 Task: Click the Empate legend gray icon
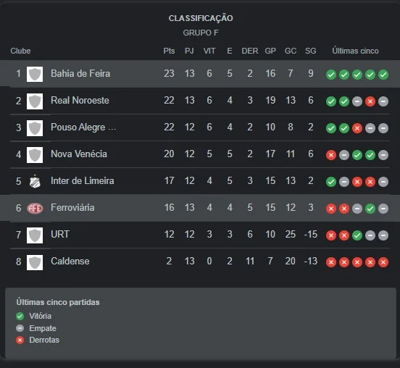[x=20, y=328]
